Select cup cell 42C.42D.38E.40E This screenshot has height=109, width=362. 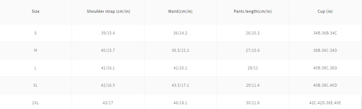pyautogui.click(x=325, y=103)
